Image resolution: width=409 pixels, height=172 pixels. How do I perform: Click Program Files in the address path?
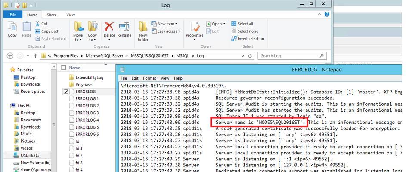click(x=66, y=56)
